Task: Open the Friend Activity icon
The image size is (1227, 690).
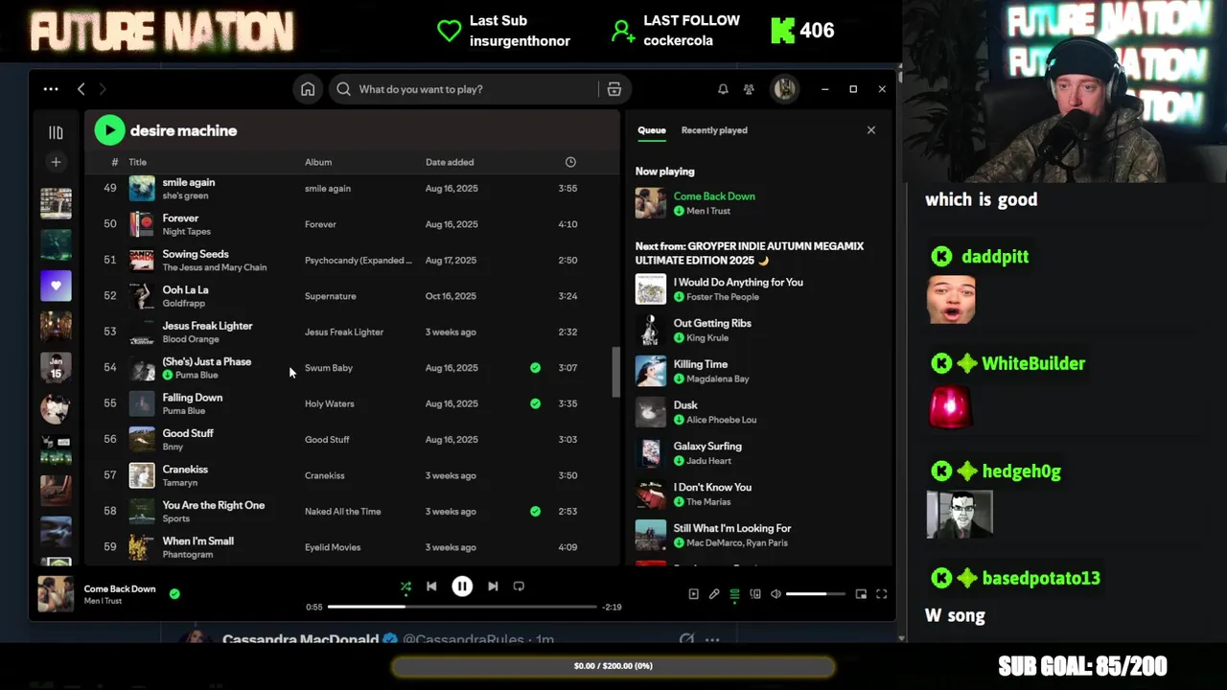Action: click(x=749, y=89)
